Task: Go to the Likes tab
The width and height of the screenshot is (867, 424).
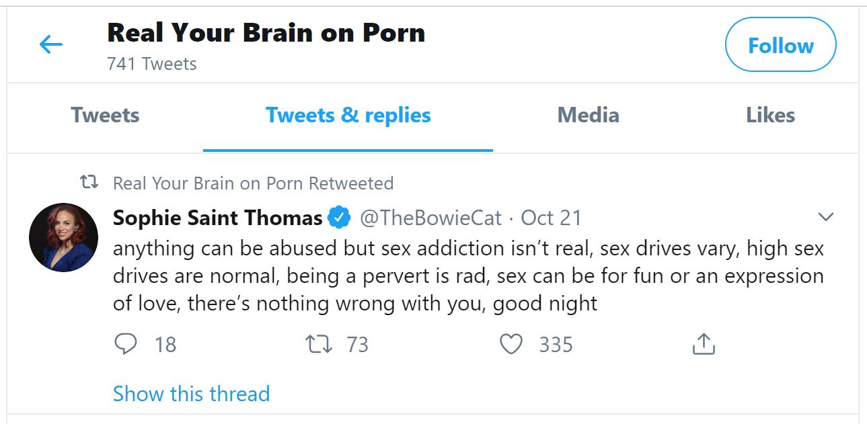Action: 770,116
